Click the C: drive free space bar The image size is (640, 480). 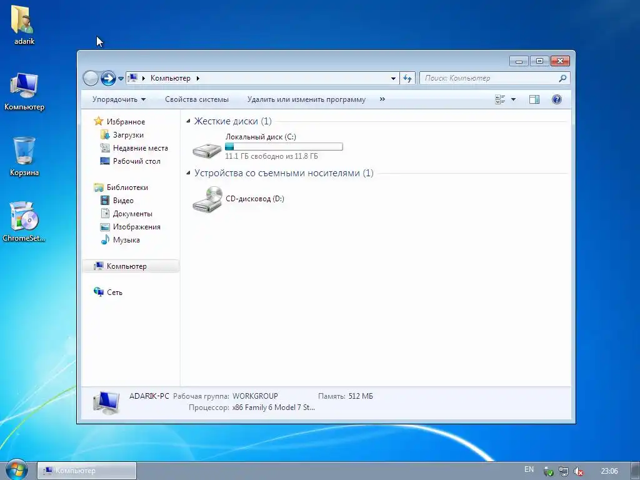pyautogui.click(x=284, y=146)
